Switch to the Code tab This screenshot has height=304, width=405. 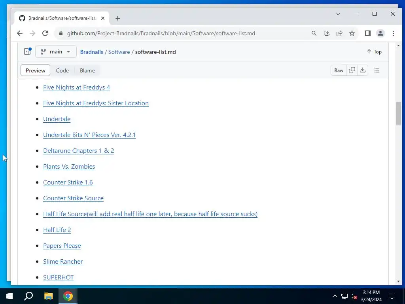pyautogui.click(x=62, y=70)
